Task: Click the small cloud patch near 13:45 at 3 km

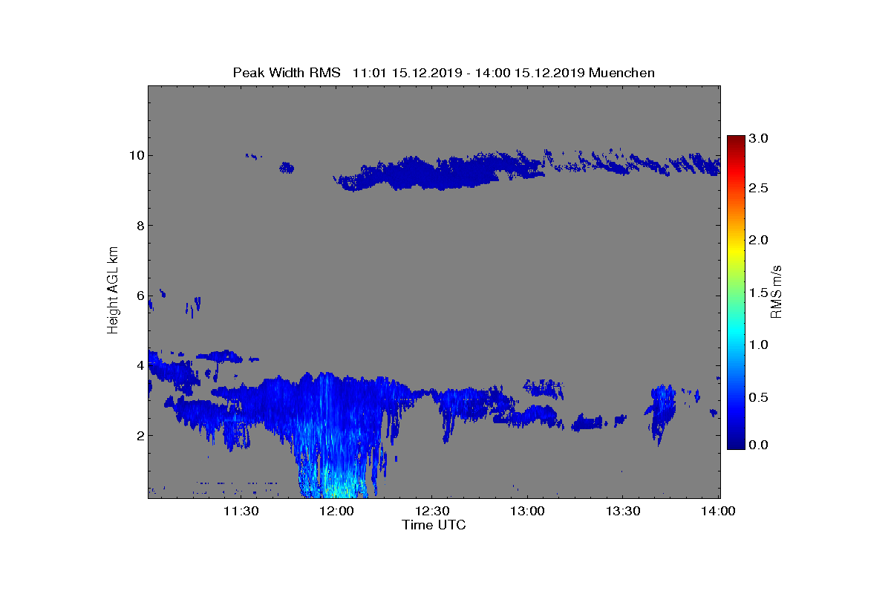Action: [661, 412]
